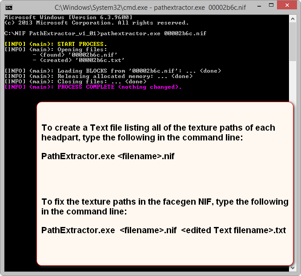Click the 'Opening files:' line

point(56,49)
